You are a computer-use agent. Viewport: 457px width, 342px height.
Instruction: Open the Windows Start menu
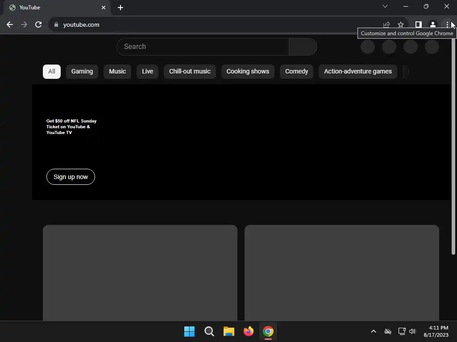[189, 331]
